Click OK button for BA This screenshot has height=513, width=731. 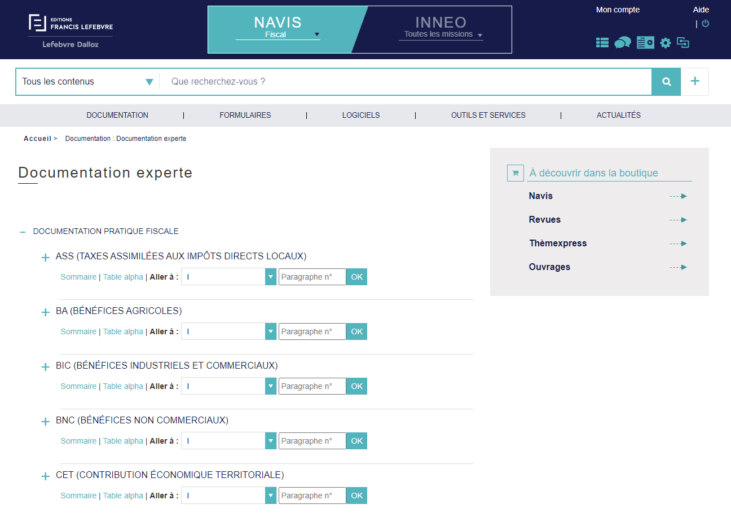coord(356,331)
